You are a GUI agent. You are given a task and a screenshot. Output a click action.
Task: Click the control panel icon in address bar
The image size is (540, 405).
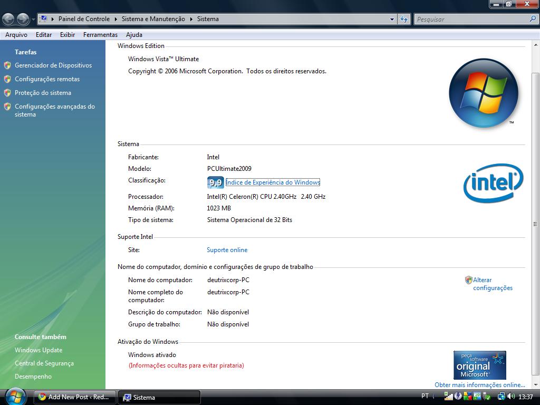(x=43, y=18)
